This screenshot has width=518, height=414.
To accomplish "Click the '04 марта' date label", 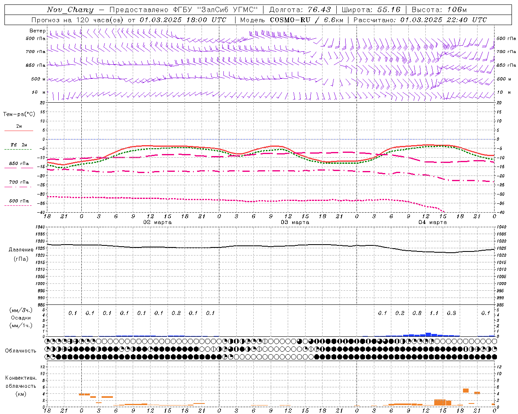I will pyautogui.click(x=433, y=222).
